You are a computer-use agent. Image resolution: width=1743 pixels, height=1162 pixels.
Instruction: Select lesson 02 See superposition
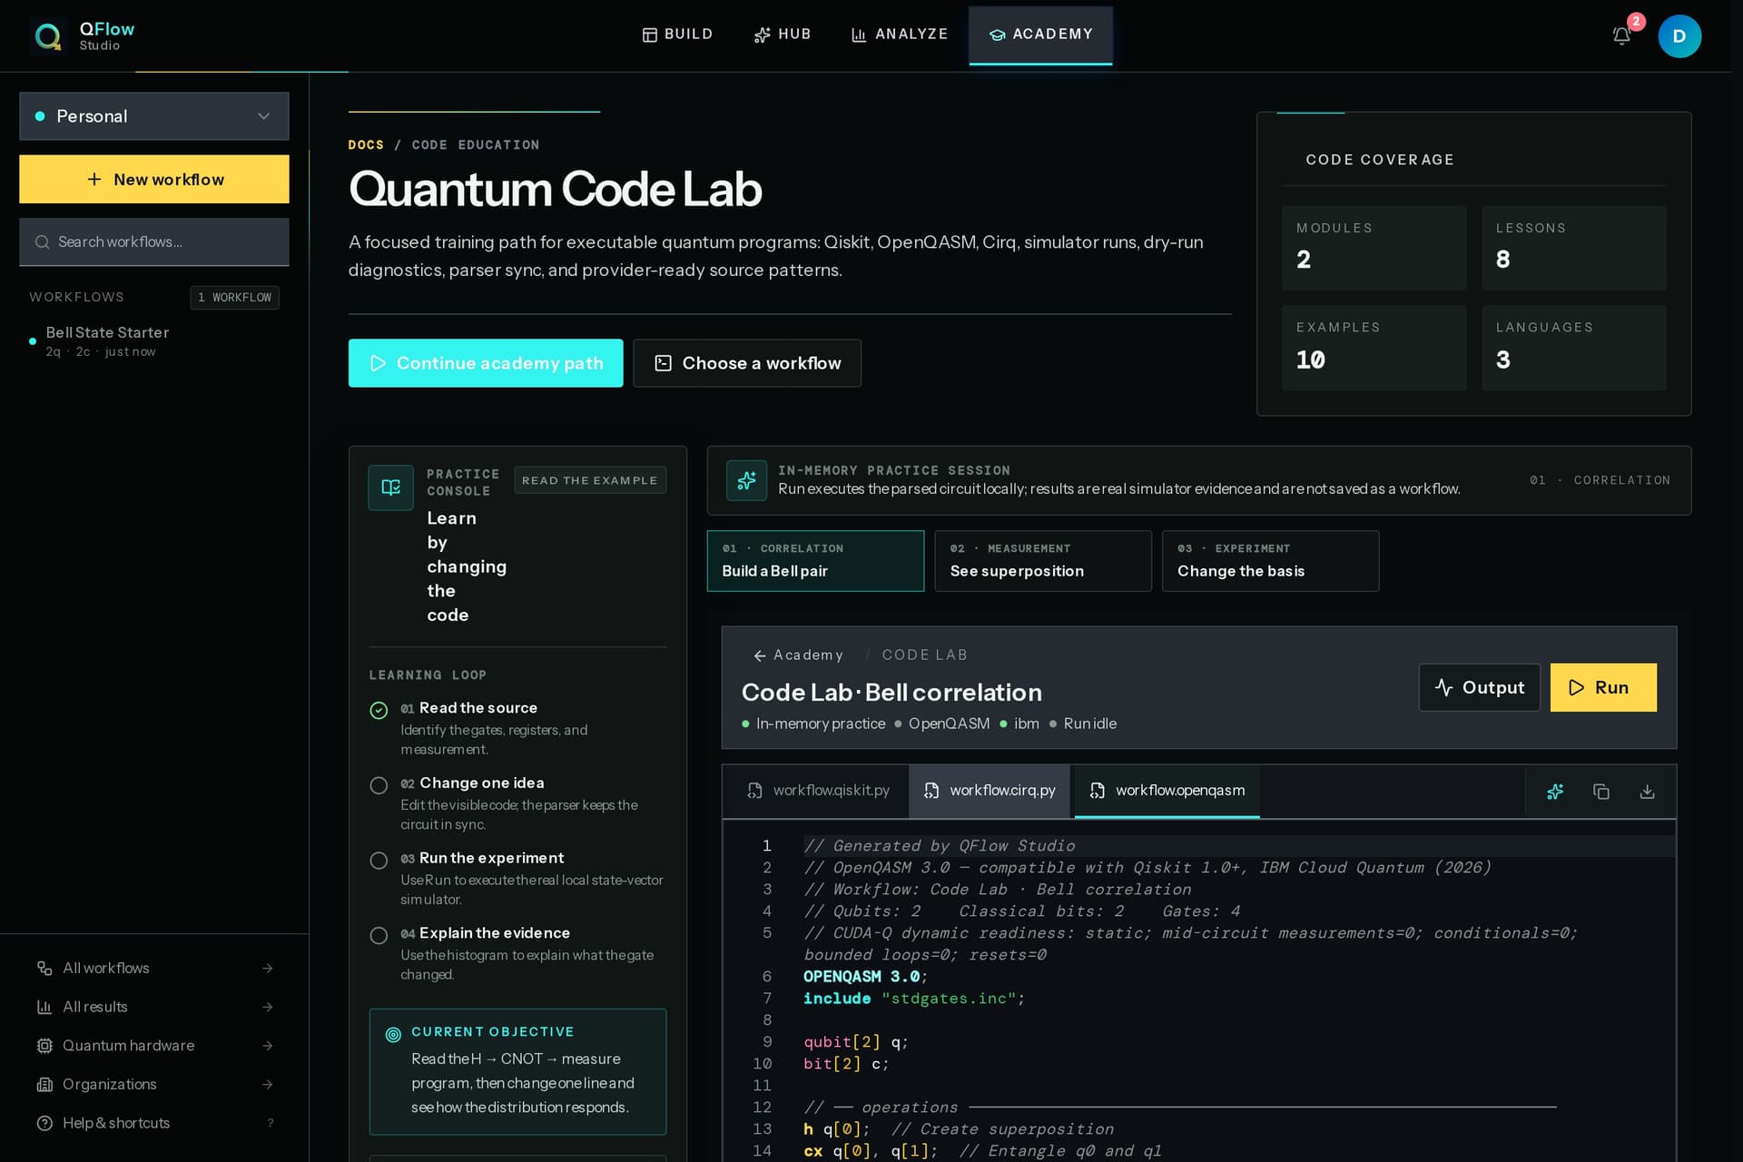click(1043, 561)
